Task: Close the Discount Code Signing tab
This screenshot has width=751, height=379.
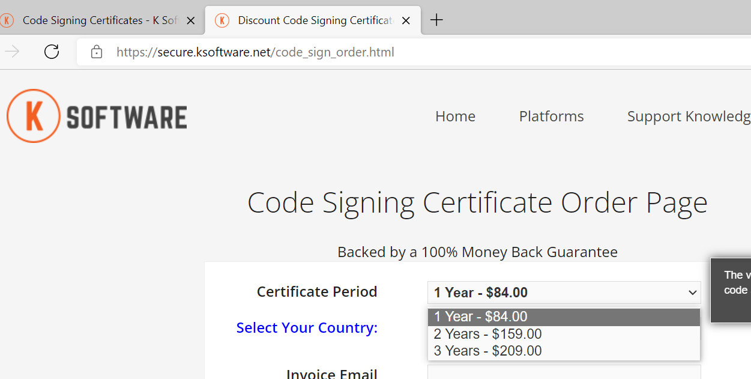Action: tap(406, 20)
